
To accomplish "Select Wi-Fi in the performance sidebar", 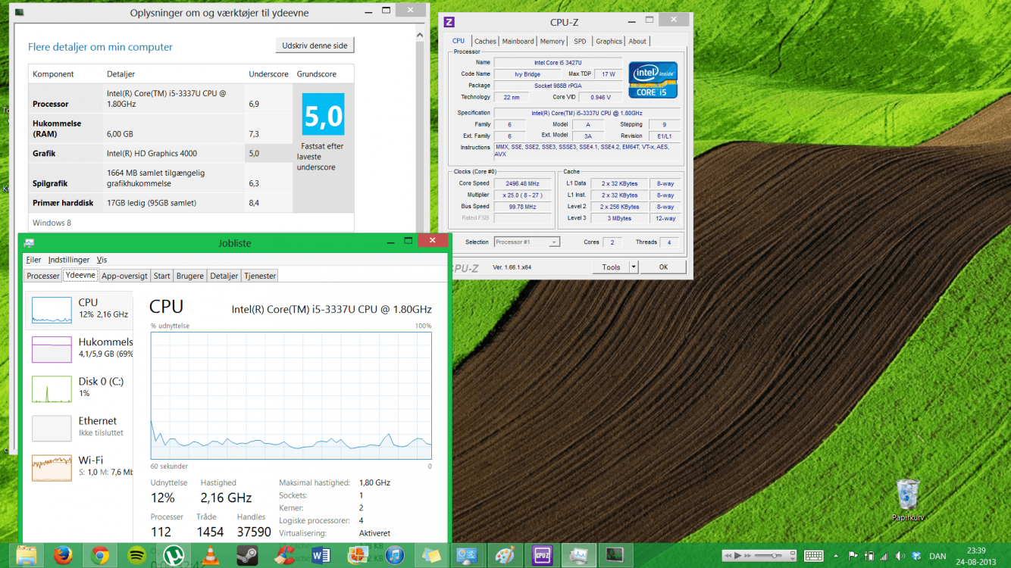I will (80, 467).
